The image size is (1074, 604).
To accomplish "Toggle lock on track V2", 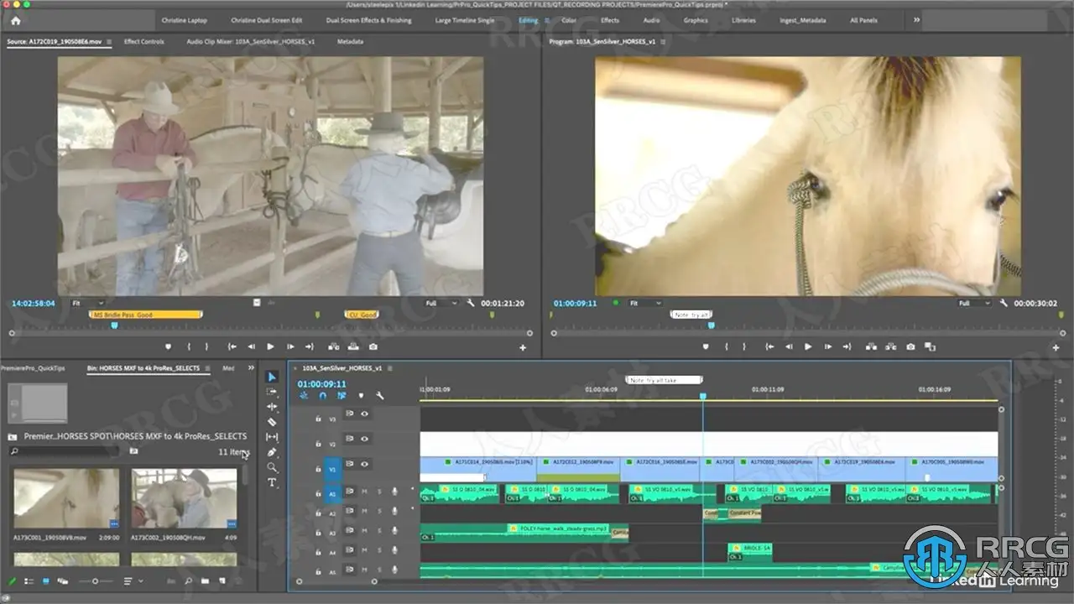I will [318, 443].
